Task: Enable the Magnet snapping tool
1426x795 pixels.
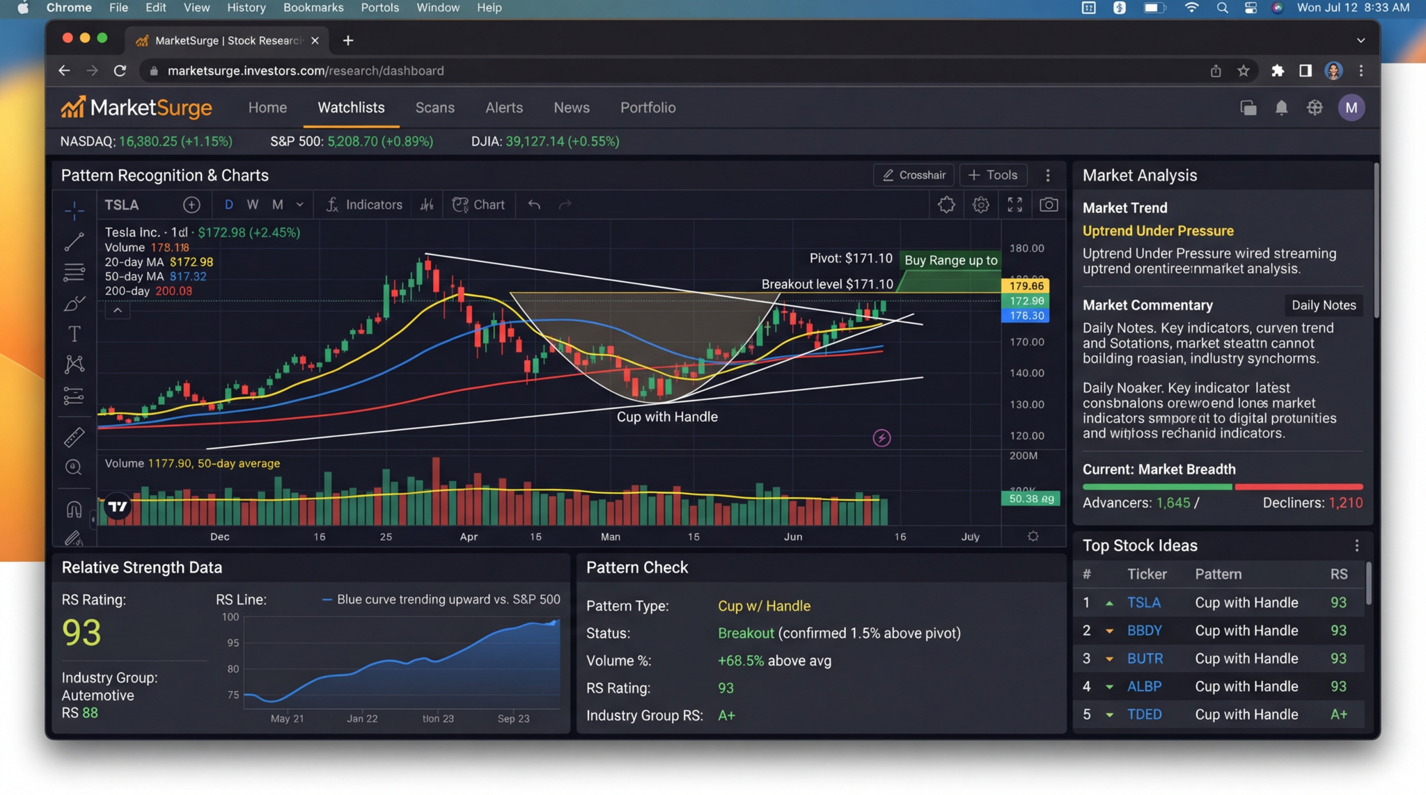Action: 75,508
